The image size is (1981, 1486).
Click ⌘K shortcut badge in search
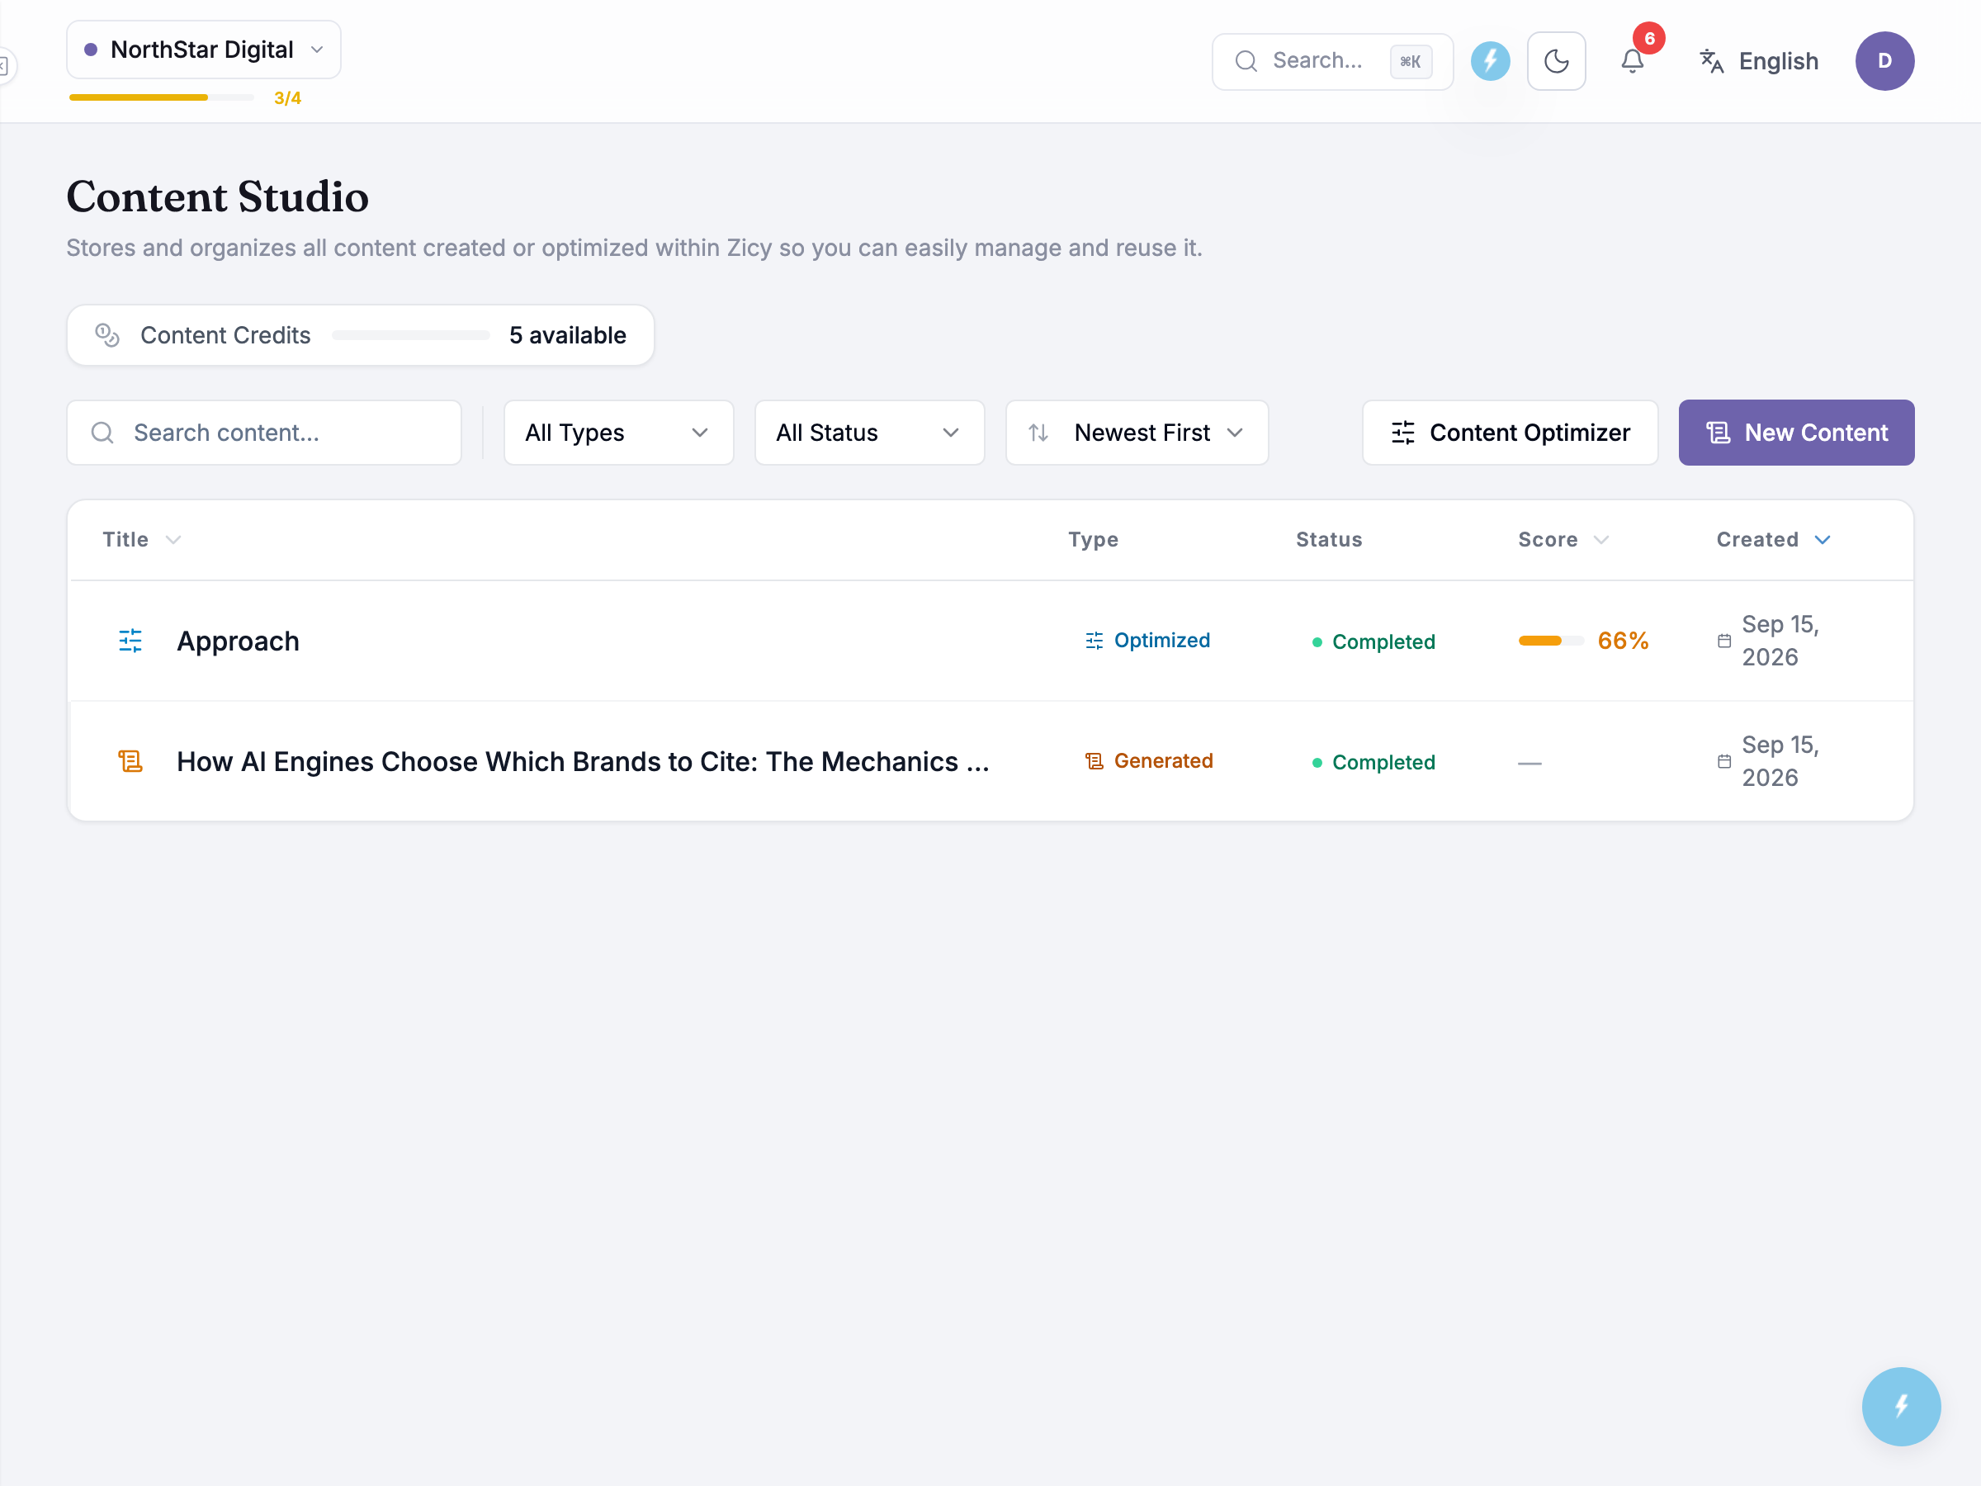[x=1411, y=61]
